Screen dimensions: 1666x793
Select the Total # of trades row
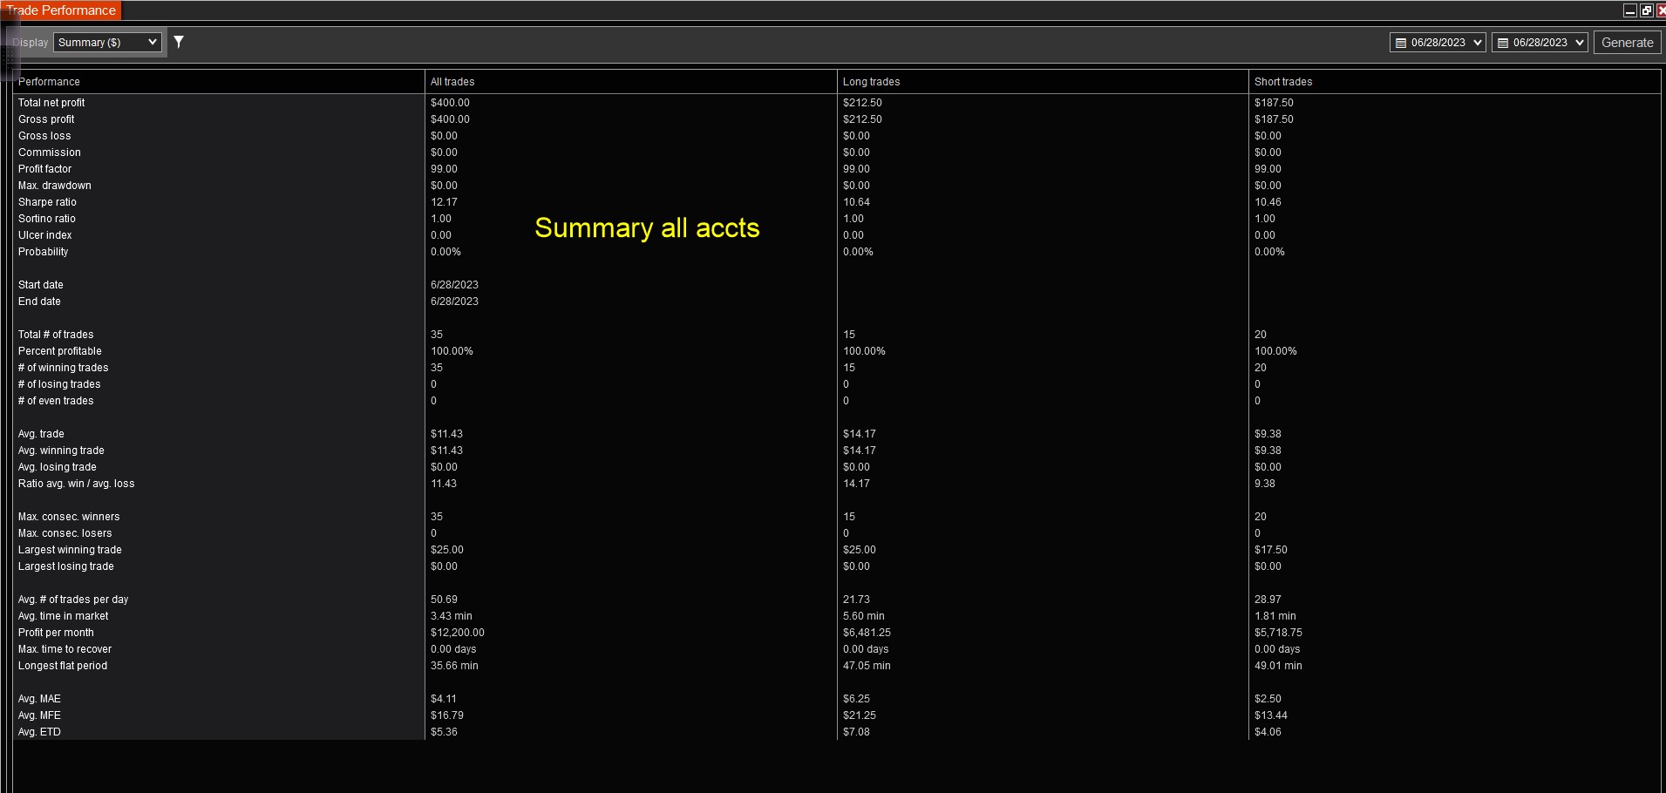click(56, 335)
